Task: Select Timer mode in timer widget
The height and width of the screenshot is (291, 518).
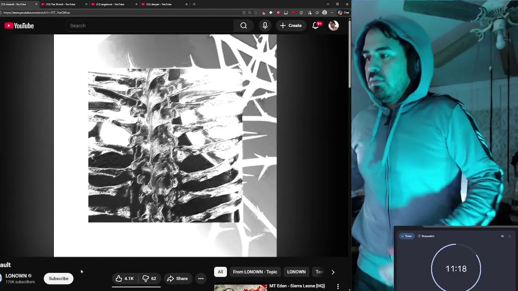Action: coord(406,236)
